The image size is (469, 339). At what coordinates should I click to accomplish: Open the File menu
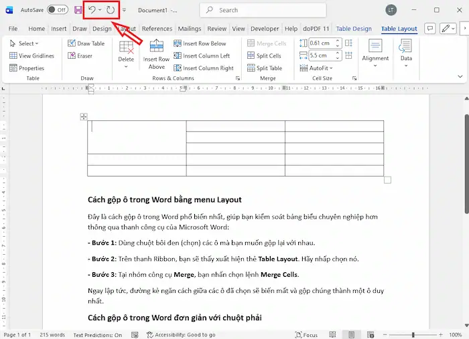point(13,29)
